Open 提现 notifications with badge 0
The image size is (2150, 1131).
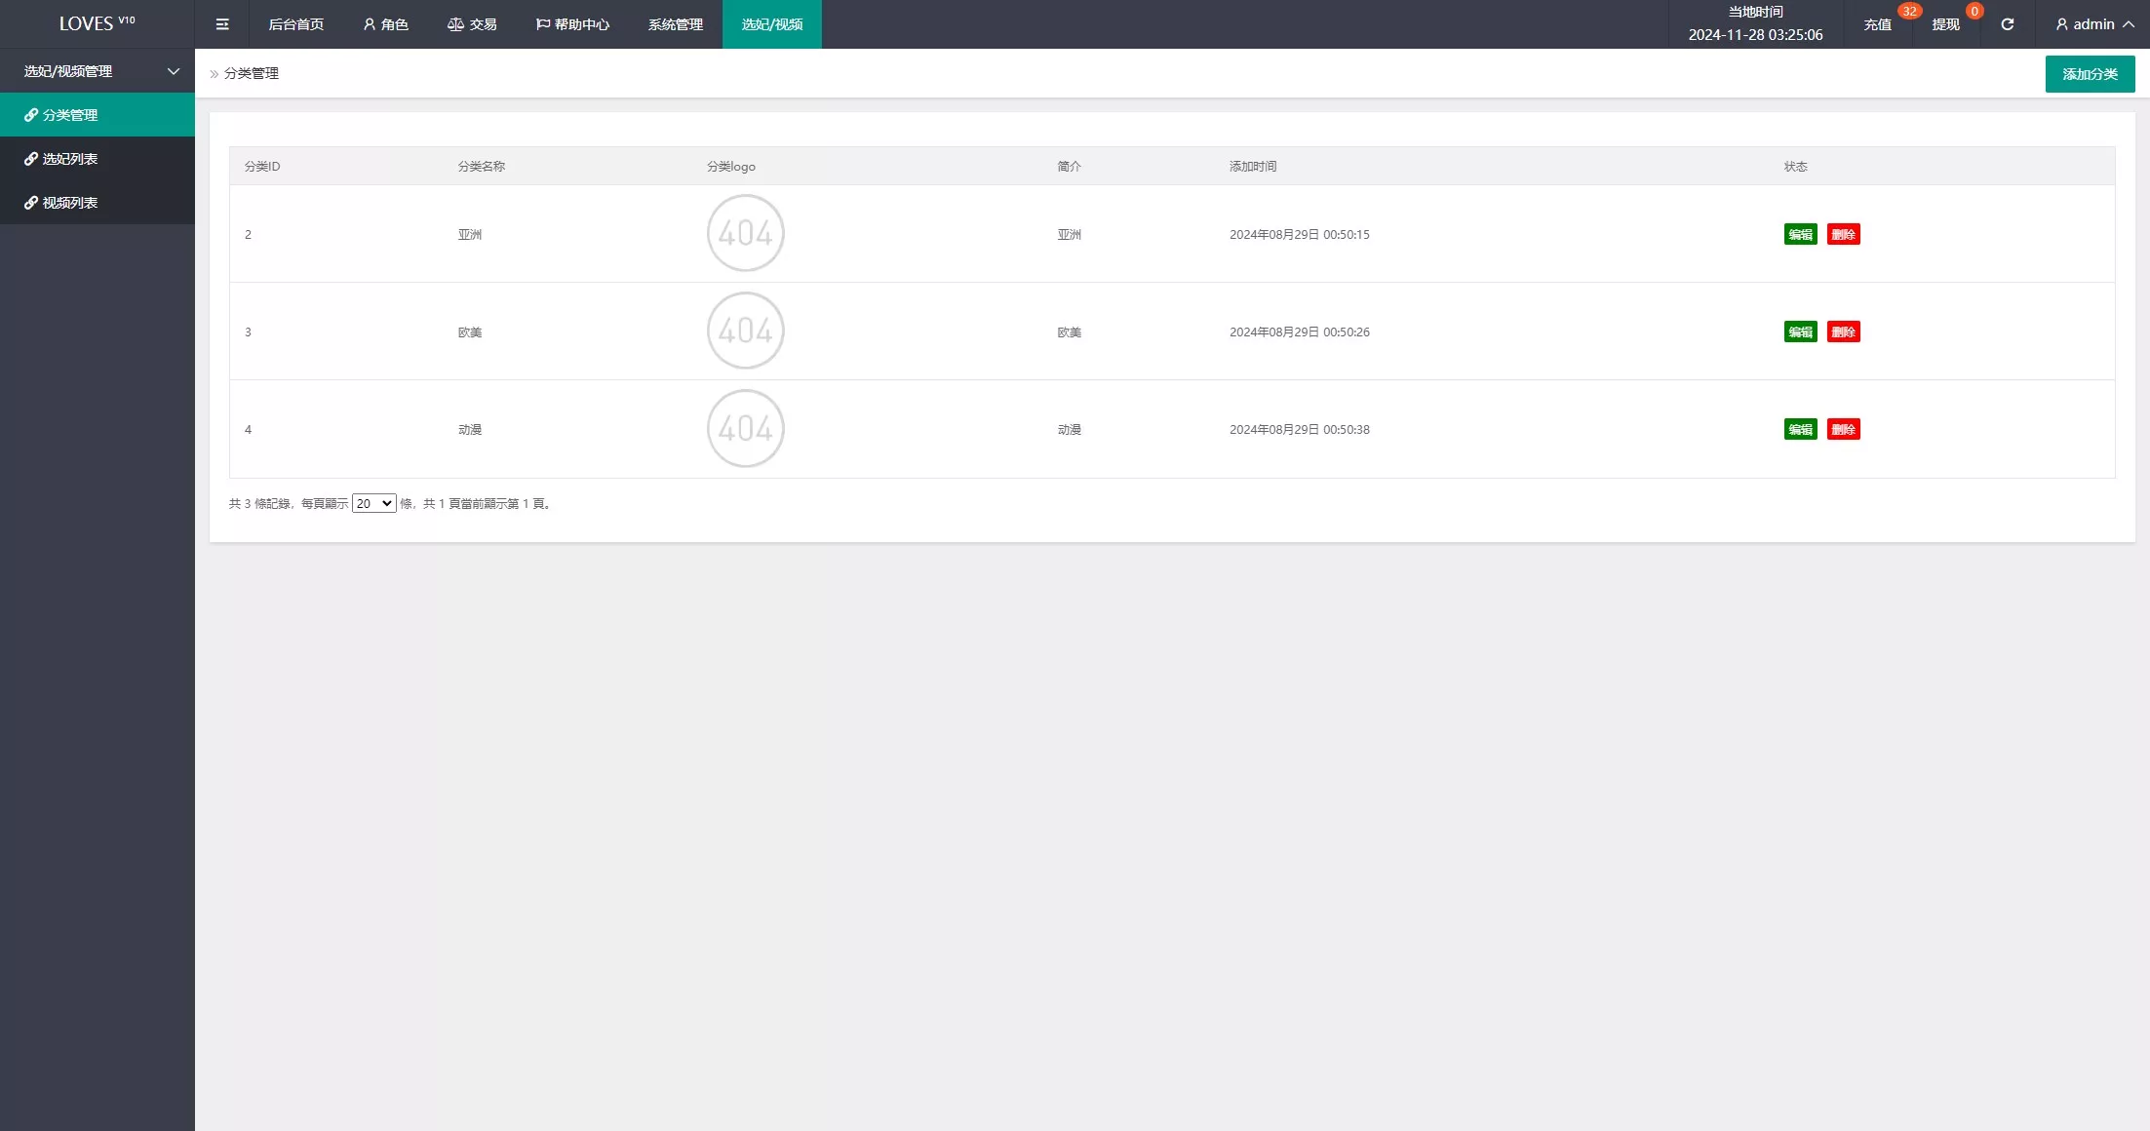(1945, 24)
